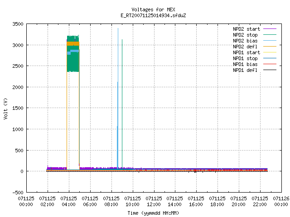Click the 1000 y-axis tick label
The width and height of the screenshot is (290, 217).
coord(18,129)
